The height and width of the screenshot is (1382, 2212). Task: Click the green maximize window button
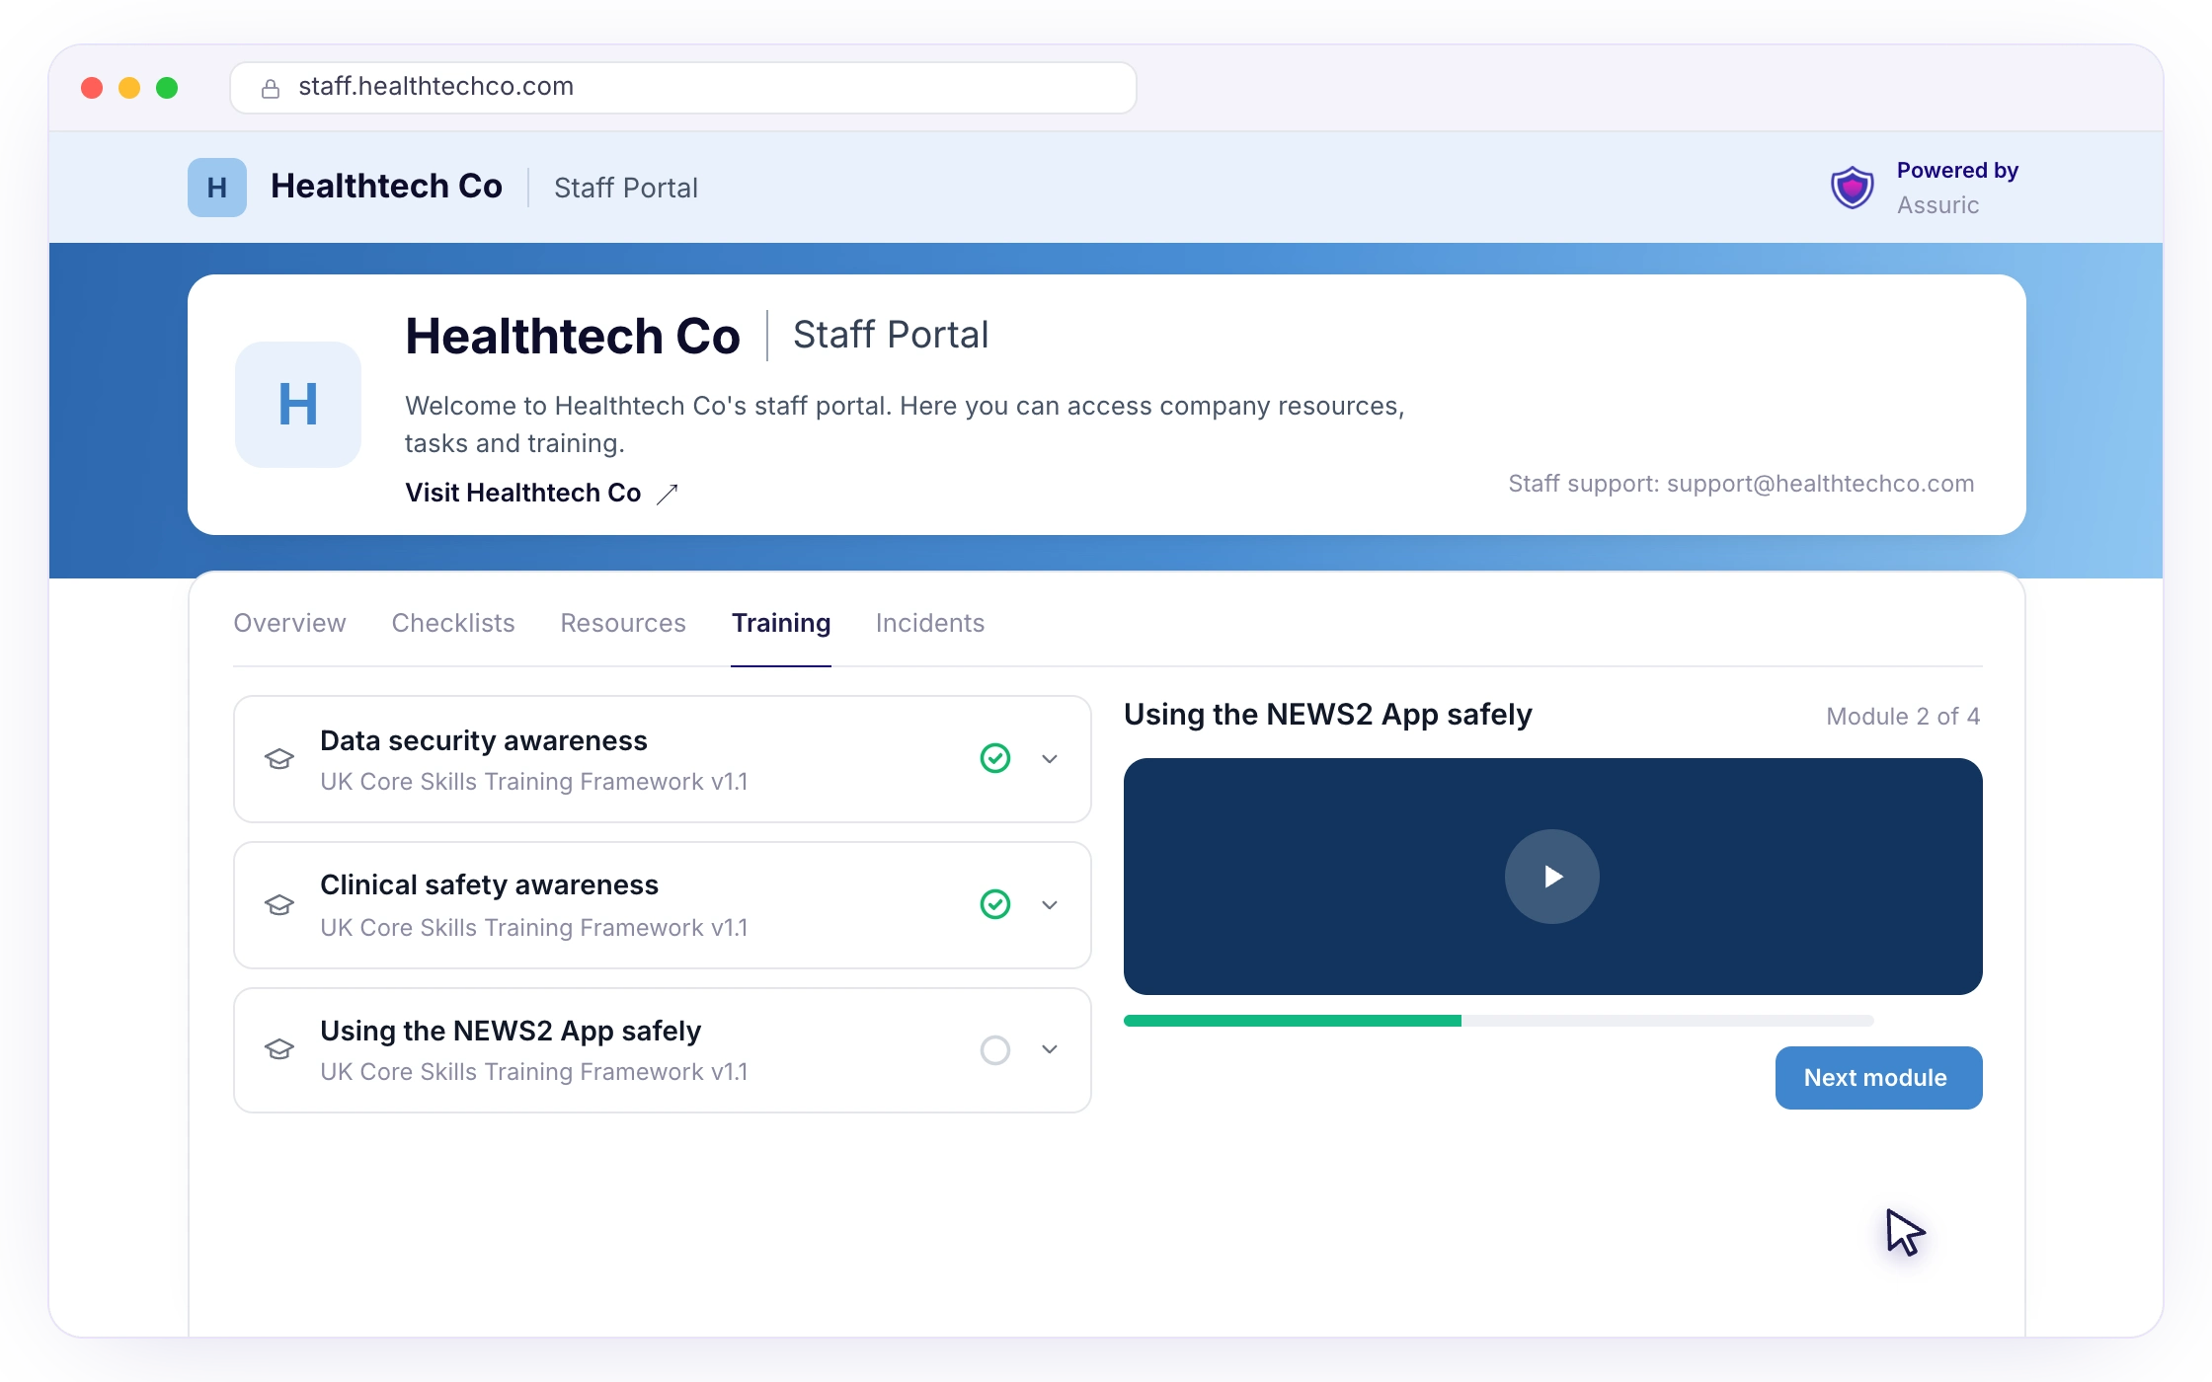pyautogui.click(x=167, y=88)
